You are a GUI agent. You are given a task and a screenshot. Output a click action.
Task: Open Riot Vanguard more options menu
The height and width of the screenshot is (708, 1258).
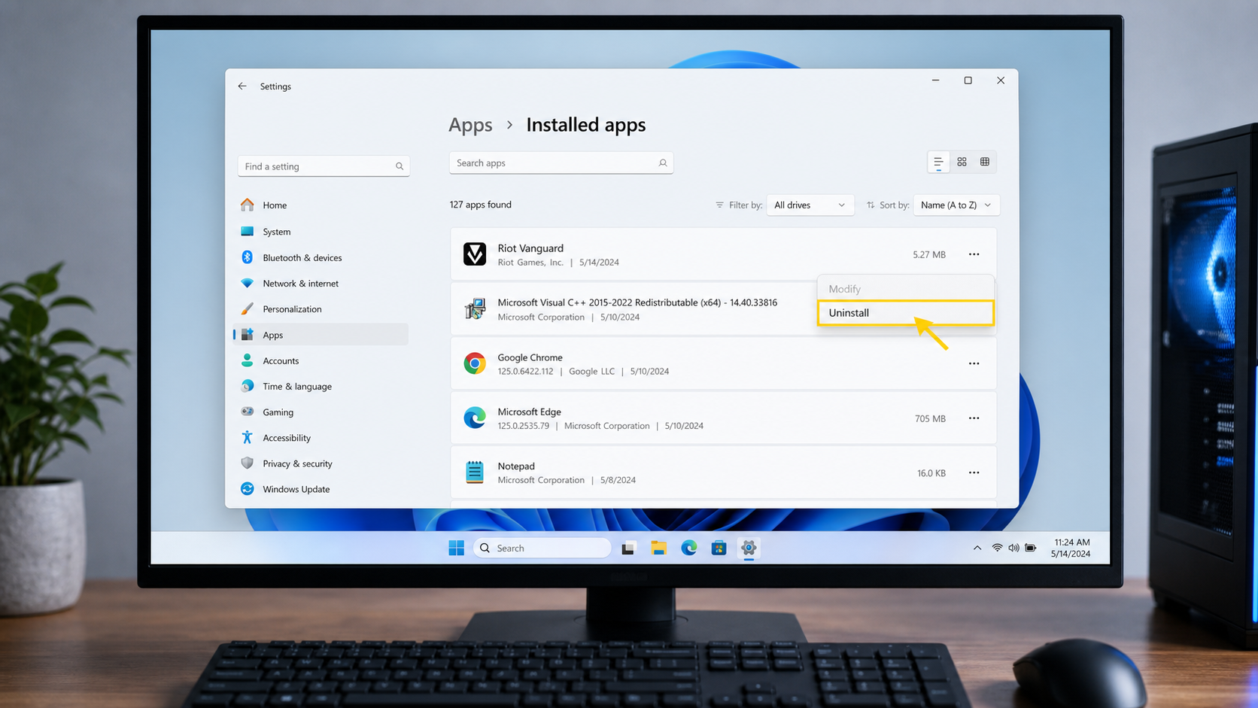[x=974, y=254]
